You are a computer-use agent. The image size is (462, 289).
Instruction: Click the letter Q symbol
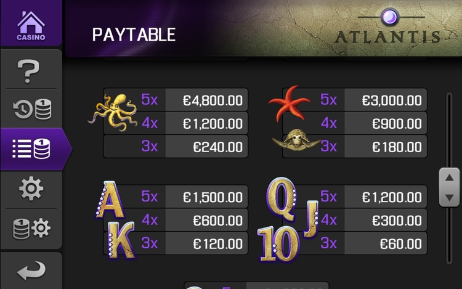(x=281, y=197)
